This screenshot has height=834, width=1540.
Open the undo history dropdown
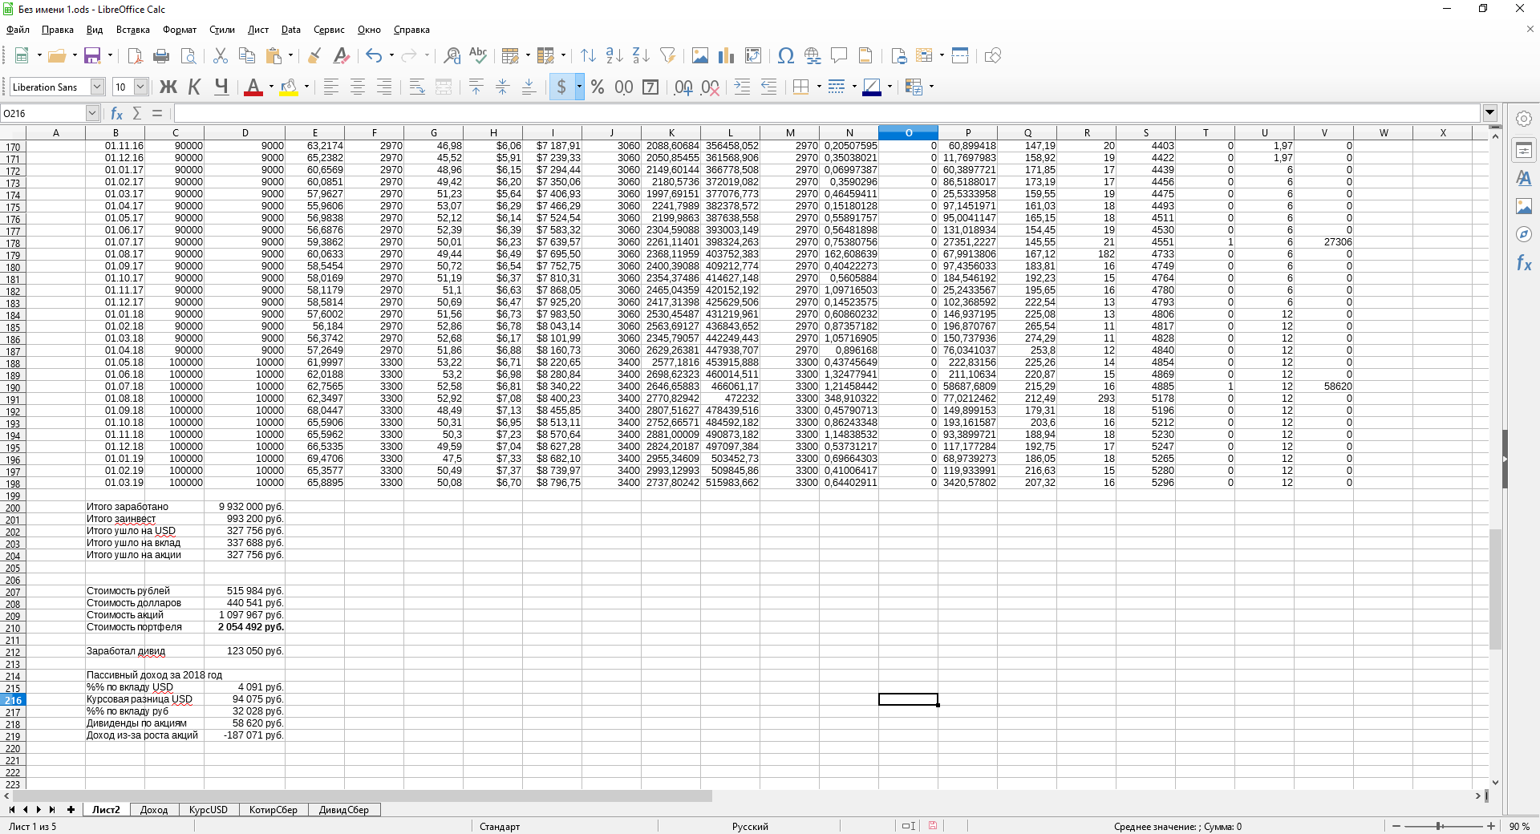click(391, 55)
